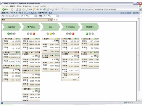Click the DemoCockpit_JA breadcrumb link

tap(30, 13)
